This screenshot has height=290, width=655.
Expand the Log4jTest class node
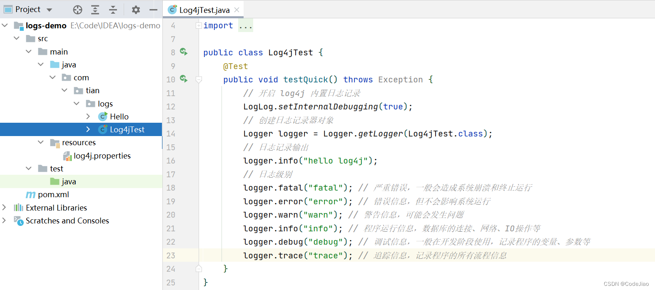coord(88,129)
